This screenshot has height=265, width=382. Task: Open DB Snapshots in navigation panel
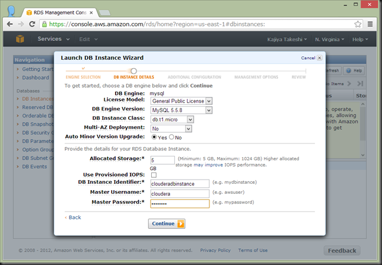pyautogui.click(x=38, y=124)
